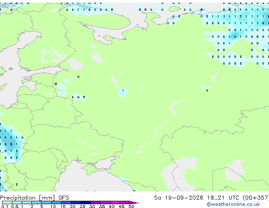Click the isolated 1 mm precipitation spot
This screenshot has width=269, height=208.
(123, 90)
